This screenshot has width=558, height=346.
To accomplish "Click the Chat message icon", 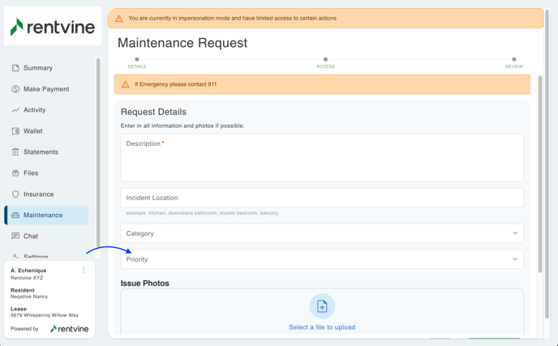I will tap(15, 237).
